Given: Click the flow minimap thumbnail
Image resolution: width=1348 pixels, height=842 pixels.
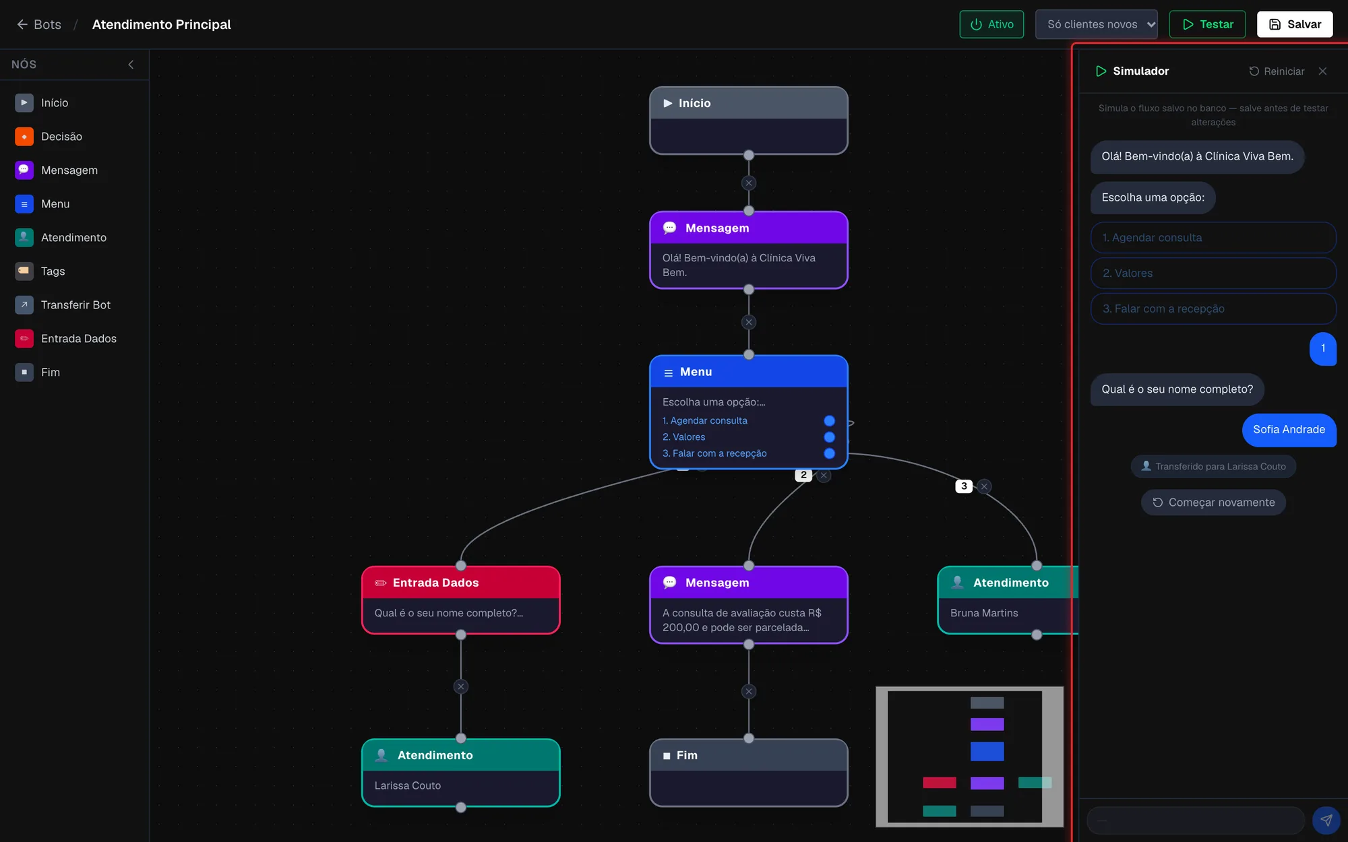Looking at the screenshot, I should [x=969, y=757].
